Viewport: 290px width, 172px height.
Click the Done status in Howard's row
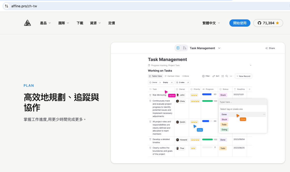pyautogui.click(x=223, y=140)
